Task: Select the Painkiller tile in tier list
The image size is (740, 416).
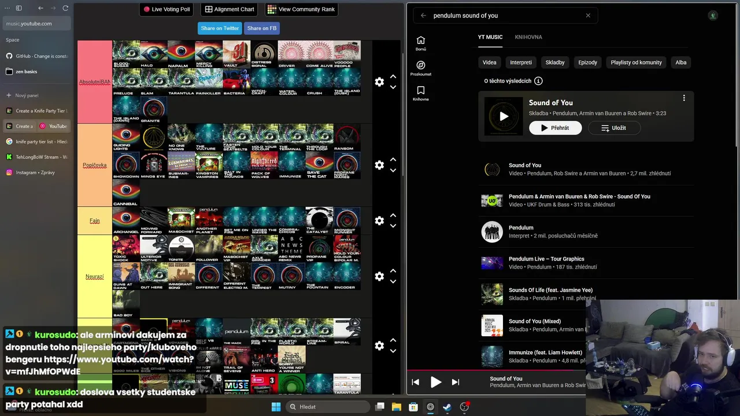Action: click(209, 82)
